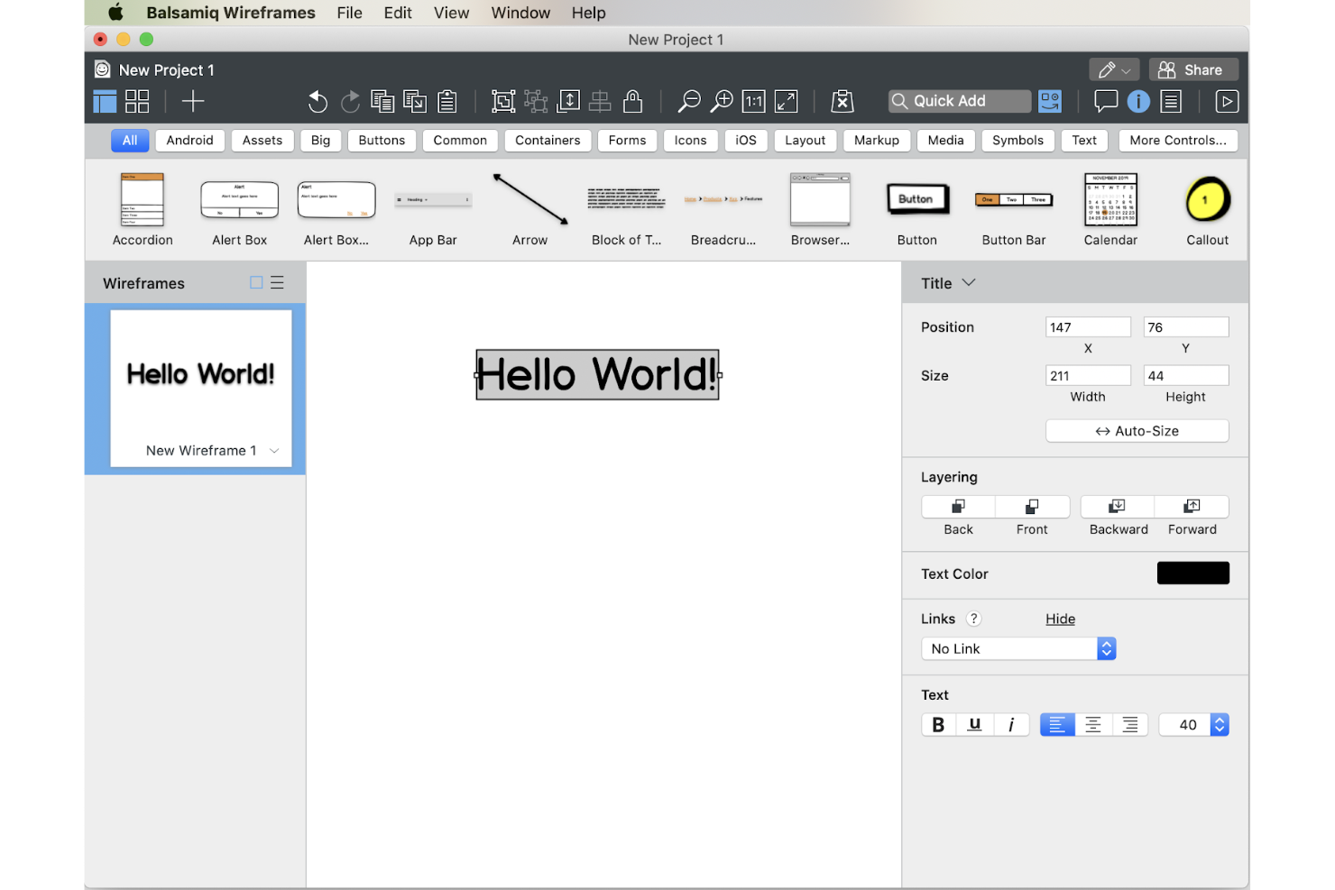Open the comments speech bubble panel
The height and width of the screenshot is (890, 1335).
point(1106,101)
